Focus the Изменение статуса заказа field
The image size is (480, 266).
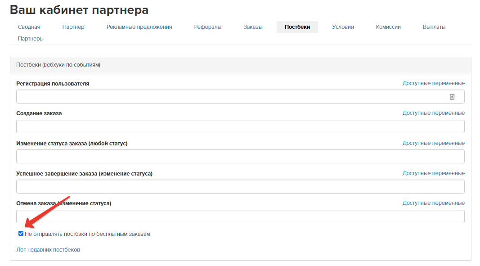point(240,157)
